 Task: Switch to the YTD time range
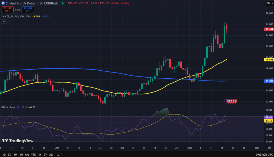(x=33, y=154)
